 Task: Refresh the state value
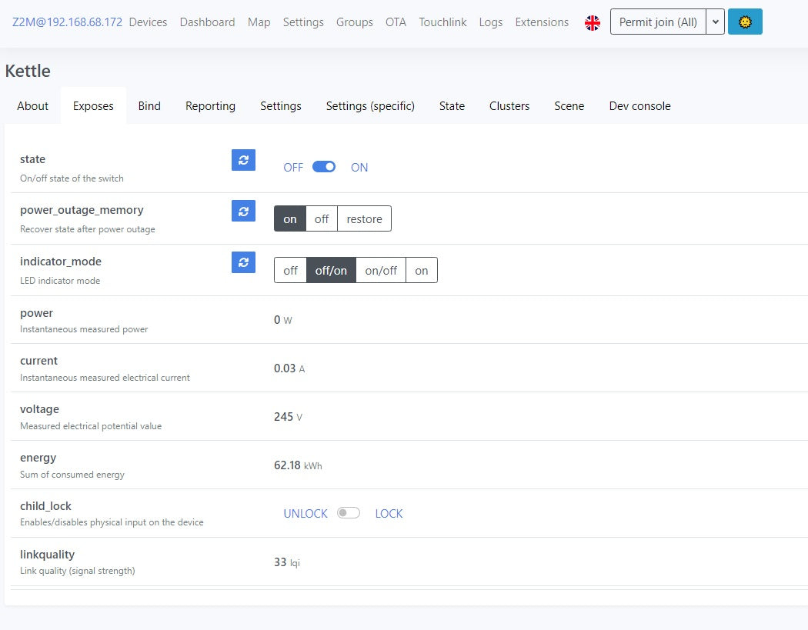[243, 160]
